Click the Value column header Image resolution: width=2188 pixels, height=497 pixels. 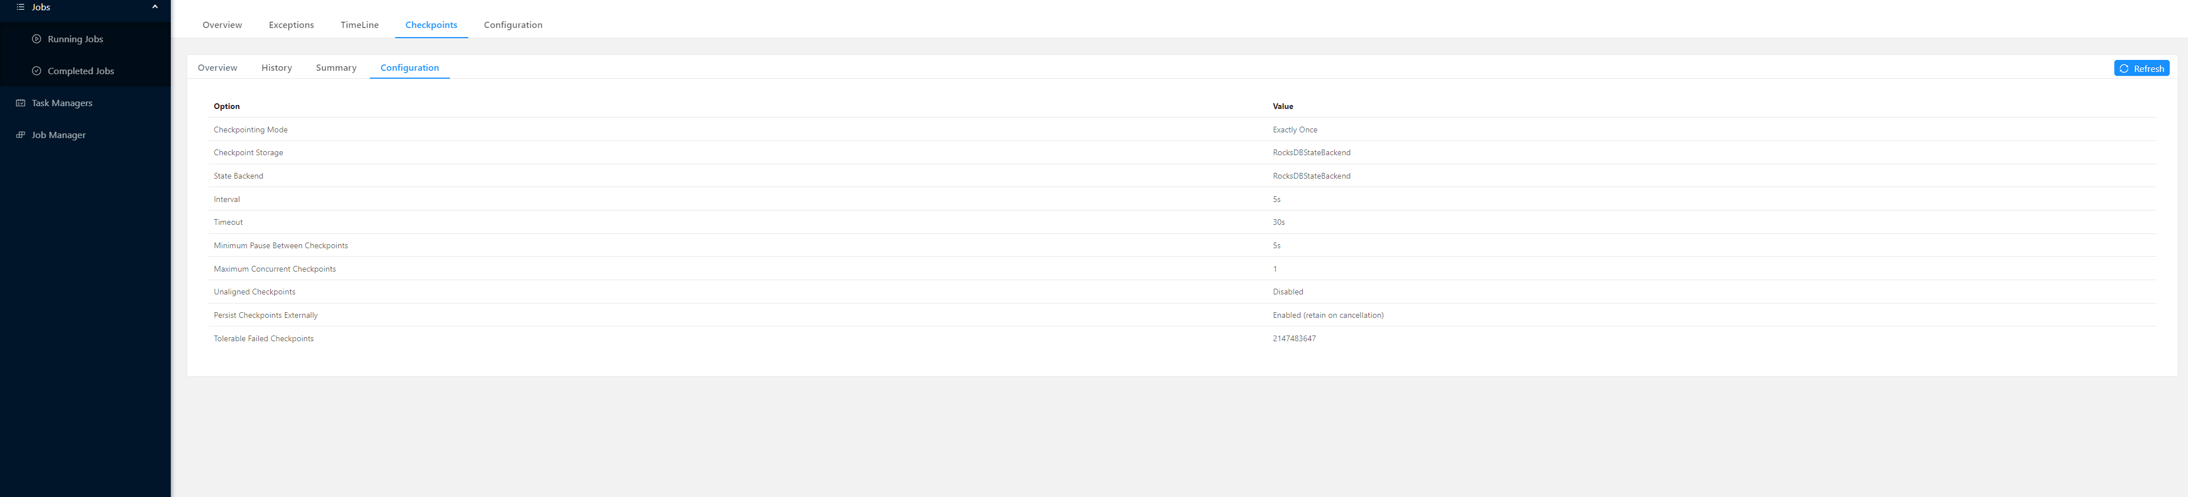[1283, 106]
